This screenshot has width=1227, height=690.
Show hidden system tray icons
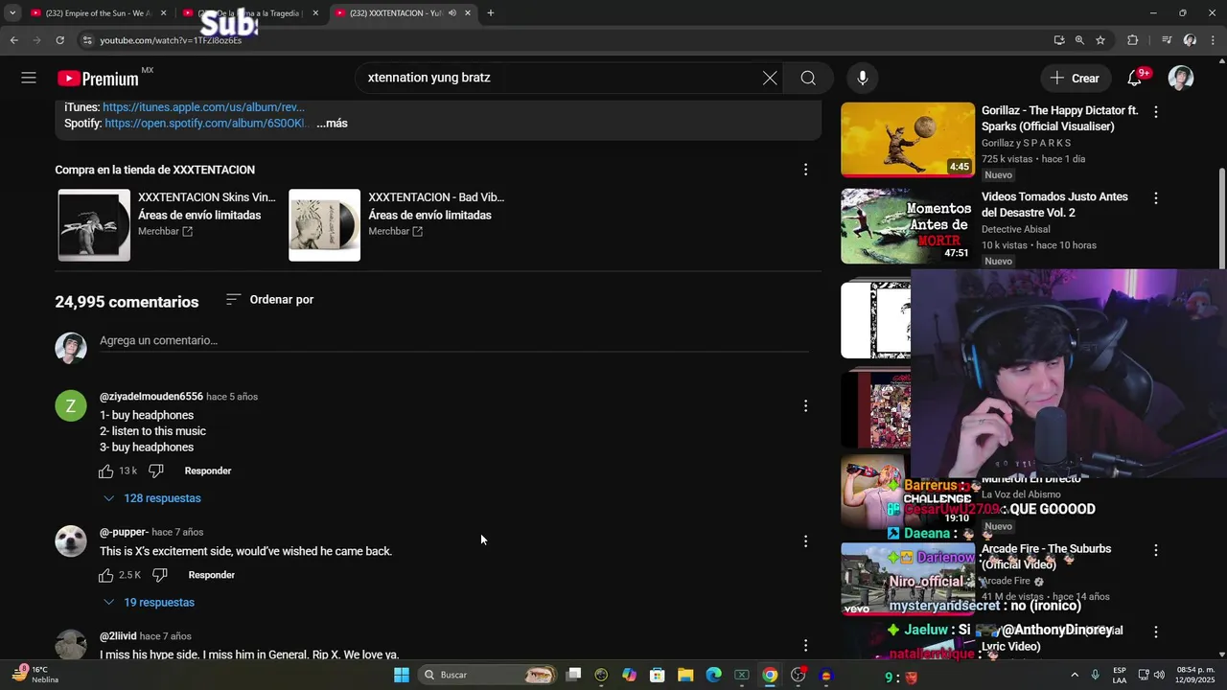point(1074,676)
